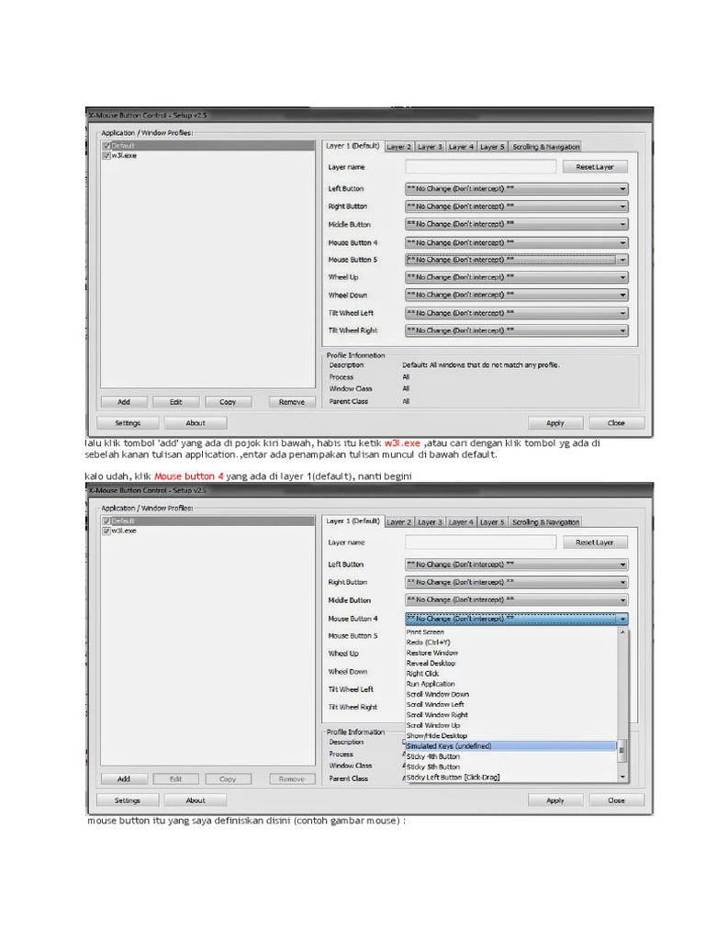Open Scrolling & Navigation tab in window without open list

tap(545, 147)
